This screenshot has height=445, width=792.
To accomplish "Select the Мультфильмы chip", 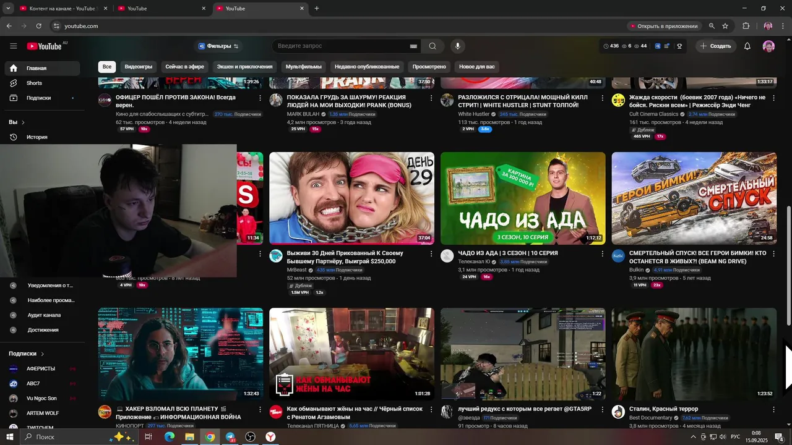I will coord(304,67).
